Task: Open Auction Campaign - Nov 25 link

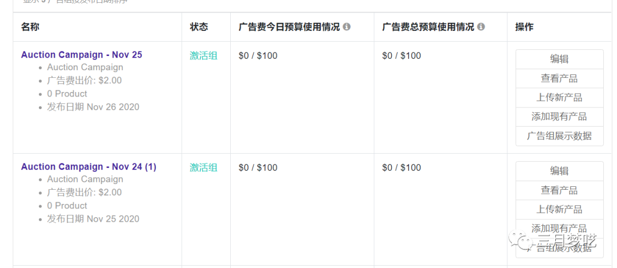Action: (x=82, y=55)
